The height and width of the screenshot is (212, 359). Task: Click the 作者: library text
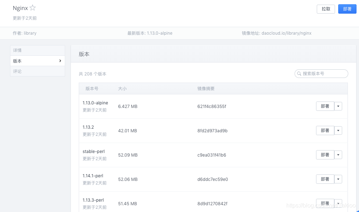coord(24,33)
